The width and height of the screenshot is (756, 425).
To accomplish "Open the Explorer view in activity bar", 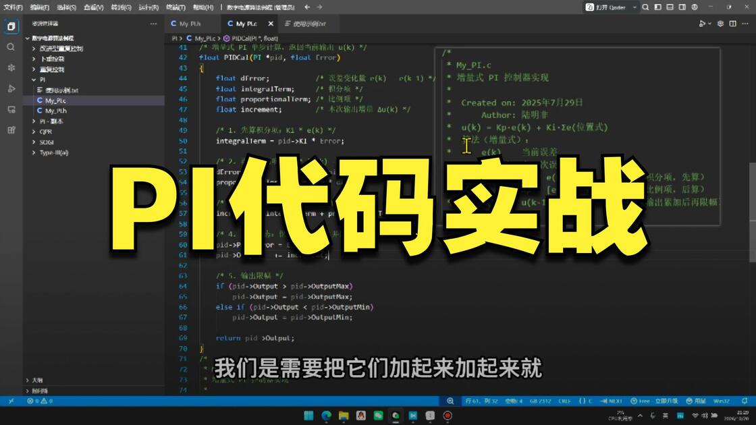I will click(x=11, y=26).
